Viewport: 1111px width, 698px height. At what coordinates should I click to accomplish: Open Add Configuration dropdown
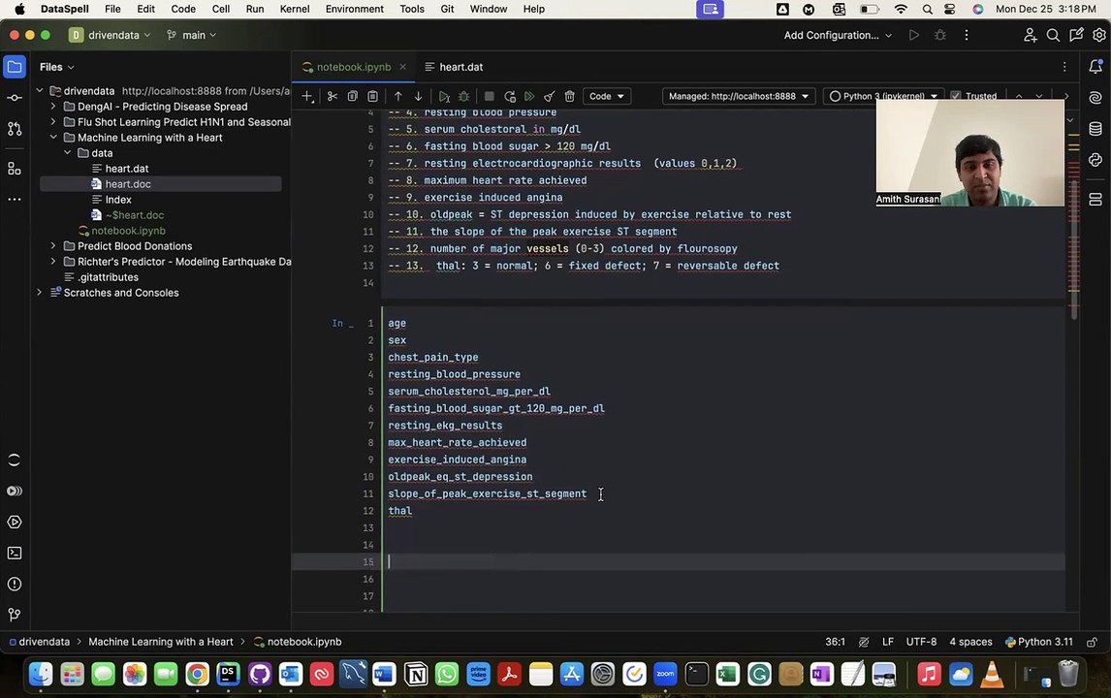[838, 36]
